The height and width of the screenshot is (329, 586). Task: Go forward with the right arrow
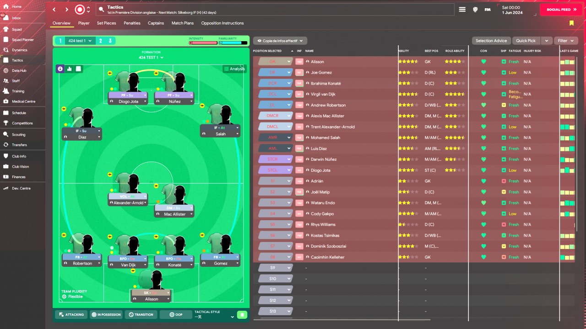(66, 9)
